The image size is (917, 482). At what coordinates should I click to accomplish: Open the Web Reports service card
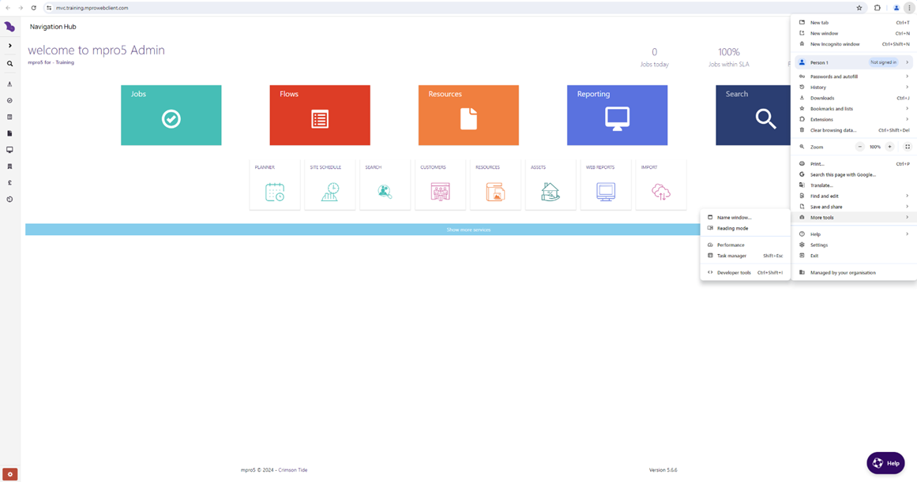(606, 184)
